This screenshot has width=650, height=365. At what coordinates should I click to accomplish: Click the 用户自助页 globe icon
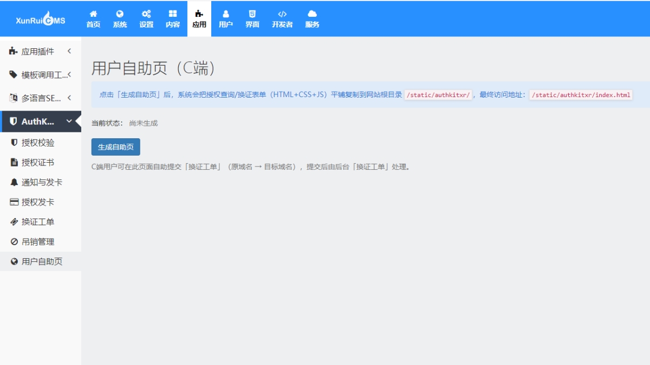pos(15,261)
